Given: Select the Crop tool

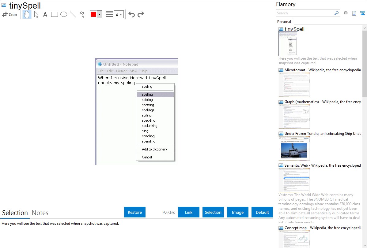Looking at the screenshot, I should click(x=9, y=14).
